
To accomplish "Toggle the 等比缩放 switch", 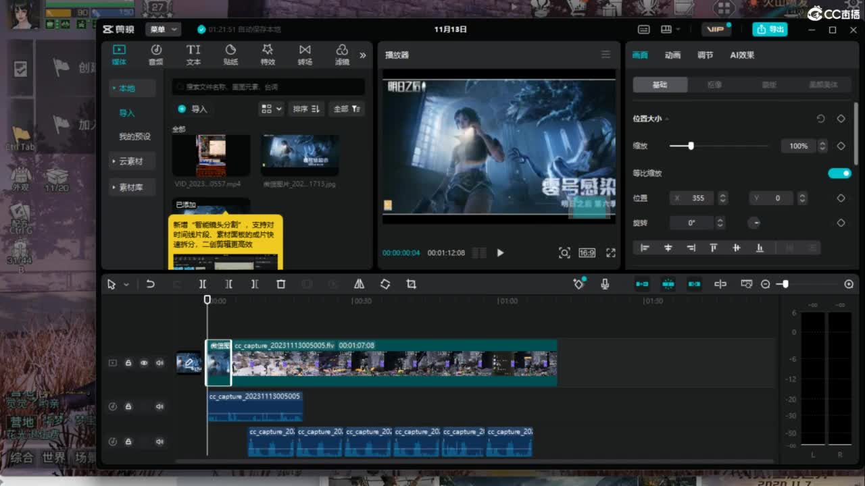I will click(840, 173).
